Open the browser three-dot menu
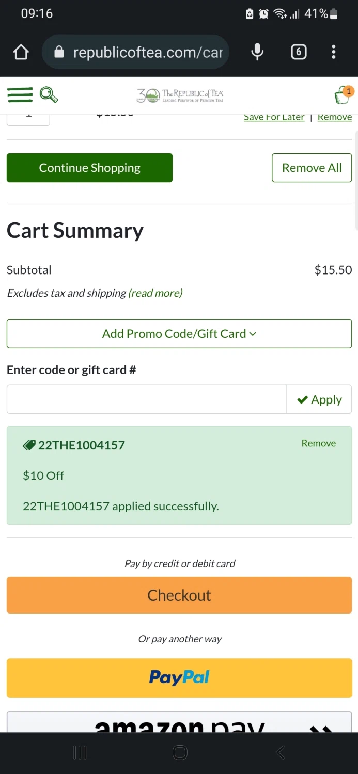The height and width of the screenshot is (774, 358). (x=334, y=52)
